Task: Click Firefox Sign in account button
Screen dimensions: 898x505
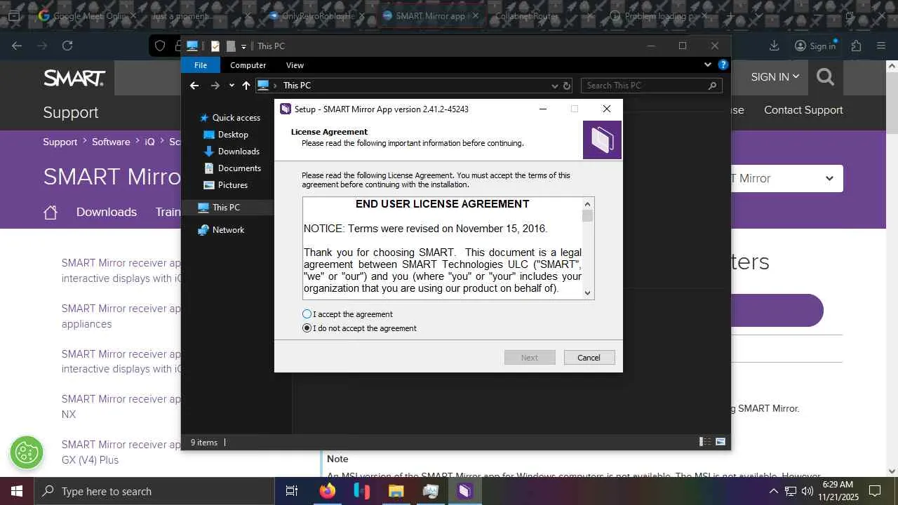Action: (x=815, y=46)
